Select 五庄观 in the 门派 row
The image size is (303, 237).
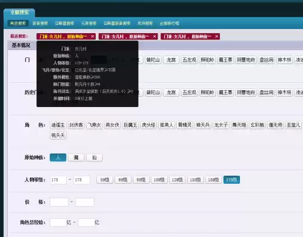click(189, 60)
